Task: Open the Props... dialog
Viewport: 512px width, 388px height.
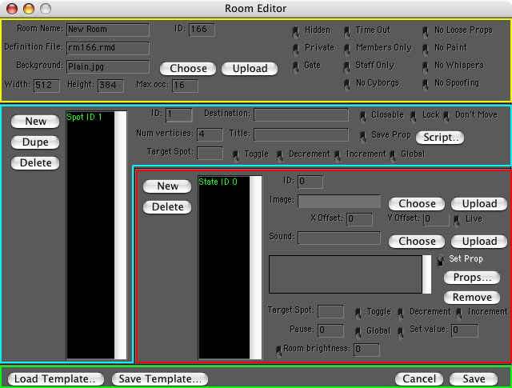Action: 471,278
